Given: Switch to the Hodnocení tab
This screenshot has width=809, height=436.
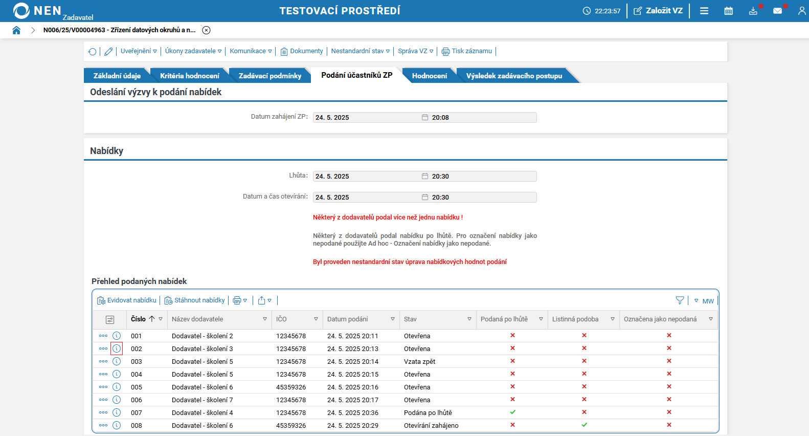Looking at the screenshot, I should [x=429, y=76].
